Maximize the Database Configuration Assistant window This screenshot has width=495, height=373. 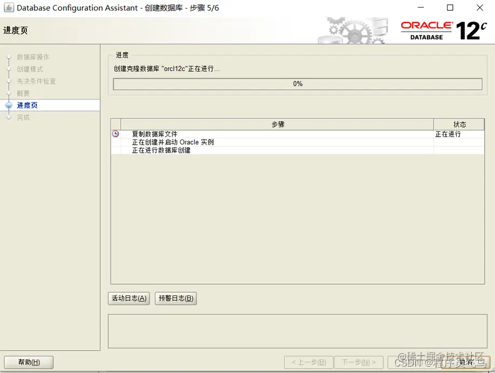point(450,8)
